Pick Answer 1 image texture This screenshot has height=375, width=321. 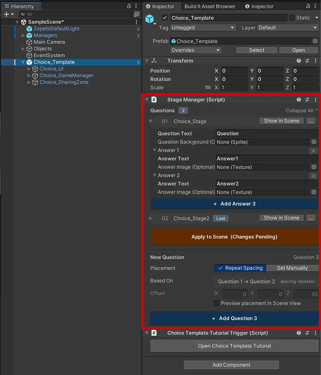click(x=314, y=167)
